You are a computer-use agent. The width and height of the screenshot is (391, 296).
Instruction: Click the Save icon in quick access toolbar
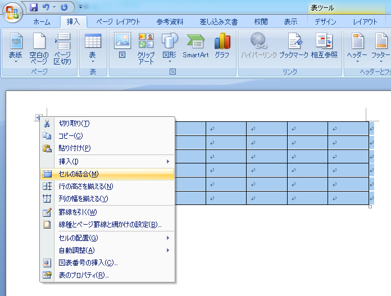(34, 7)
